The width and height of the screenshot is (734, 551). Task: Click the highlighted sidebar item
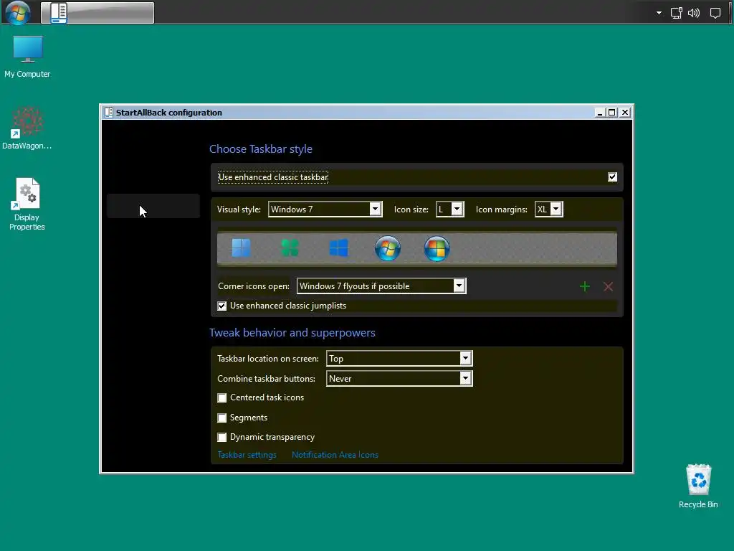point(153,206)
